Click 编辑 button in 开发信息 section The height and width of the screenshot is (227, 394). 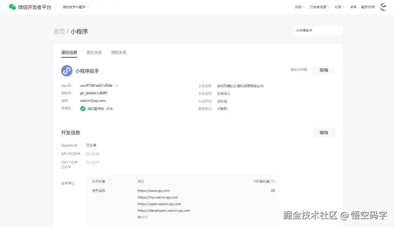point(324,132)
